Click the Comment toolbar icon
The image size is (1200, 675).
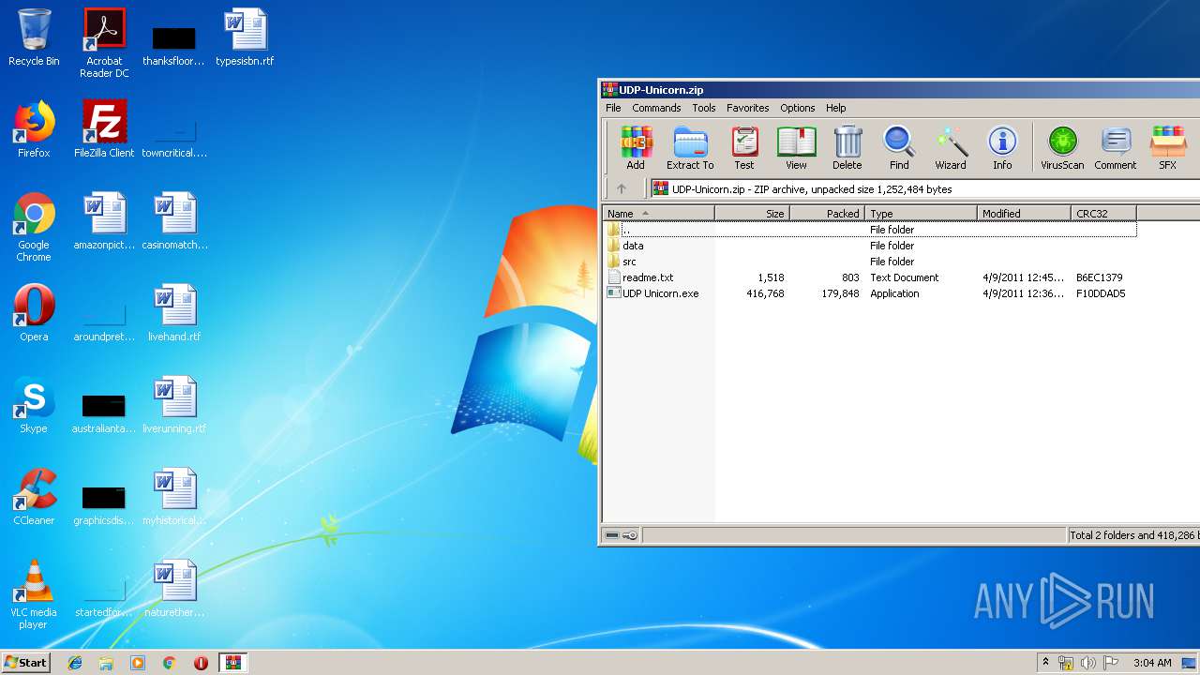pos(1115,148)
